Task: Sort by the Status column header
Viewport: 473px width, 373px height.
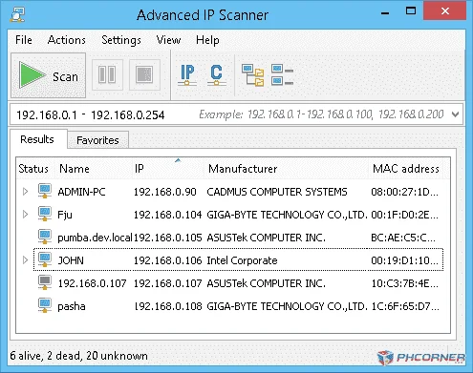Action: click(x=33, y=169)
